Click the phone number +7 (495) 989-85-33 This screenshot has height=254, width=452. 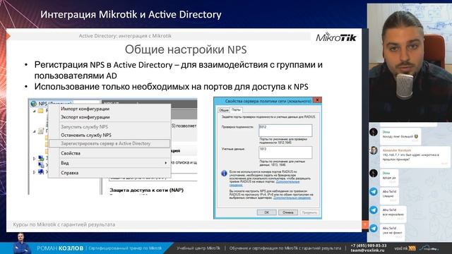pyautogui.click(x=369, y=246)
